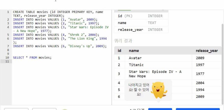The image size is (224, 110).
Task: Click INTEGER type beside release_year in schema
Action: (155, 30)
